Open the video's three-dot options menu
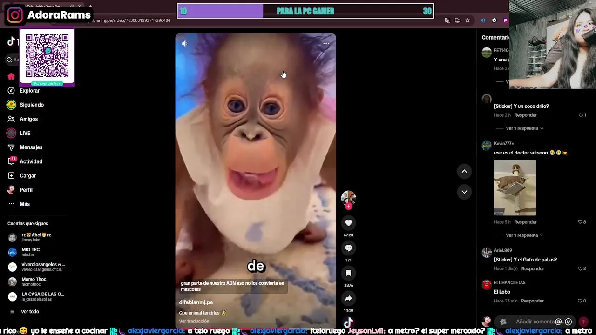The height and width of the screenshot is (335, 596). click(x=326, y=43)
